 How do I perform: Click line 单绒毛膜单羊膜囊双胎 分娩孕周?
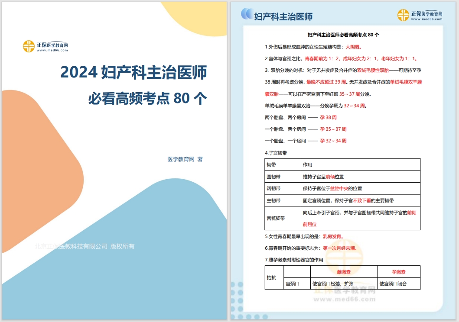pyautogui.click(x=316, y=106)
